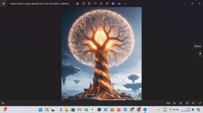
Task: Open the See more three-dots menu
Action: [125, 4]
